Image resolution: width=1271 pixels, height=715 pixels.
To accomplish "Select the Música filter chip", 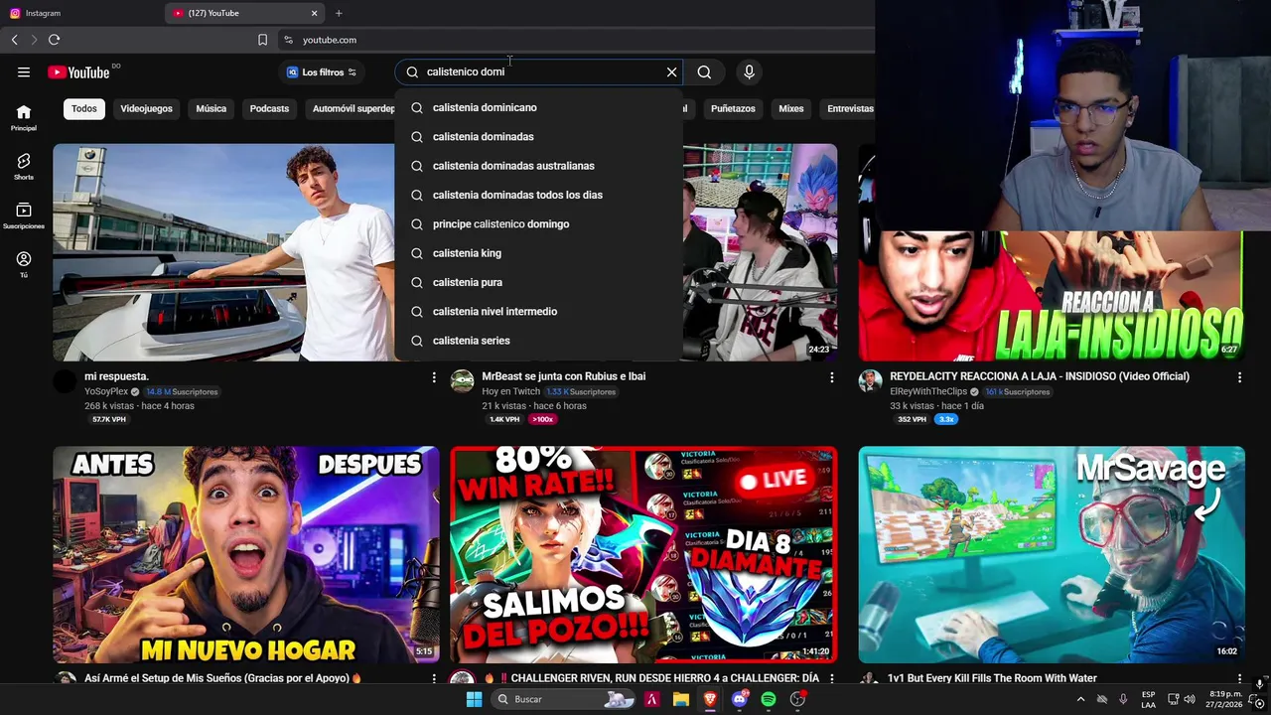I will point(211,108).
